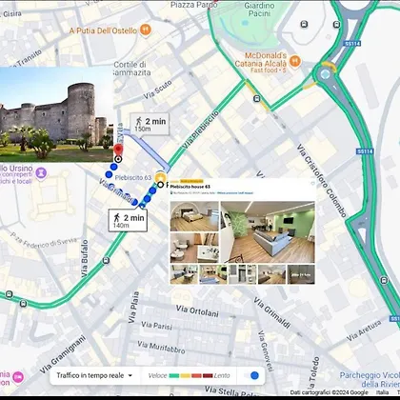
Task: Open the large green living room photo
Action: (x=268, y=232)
